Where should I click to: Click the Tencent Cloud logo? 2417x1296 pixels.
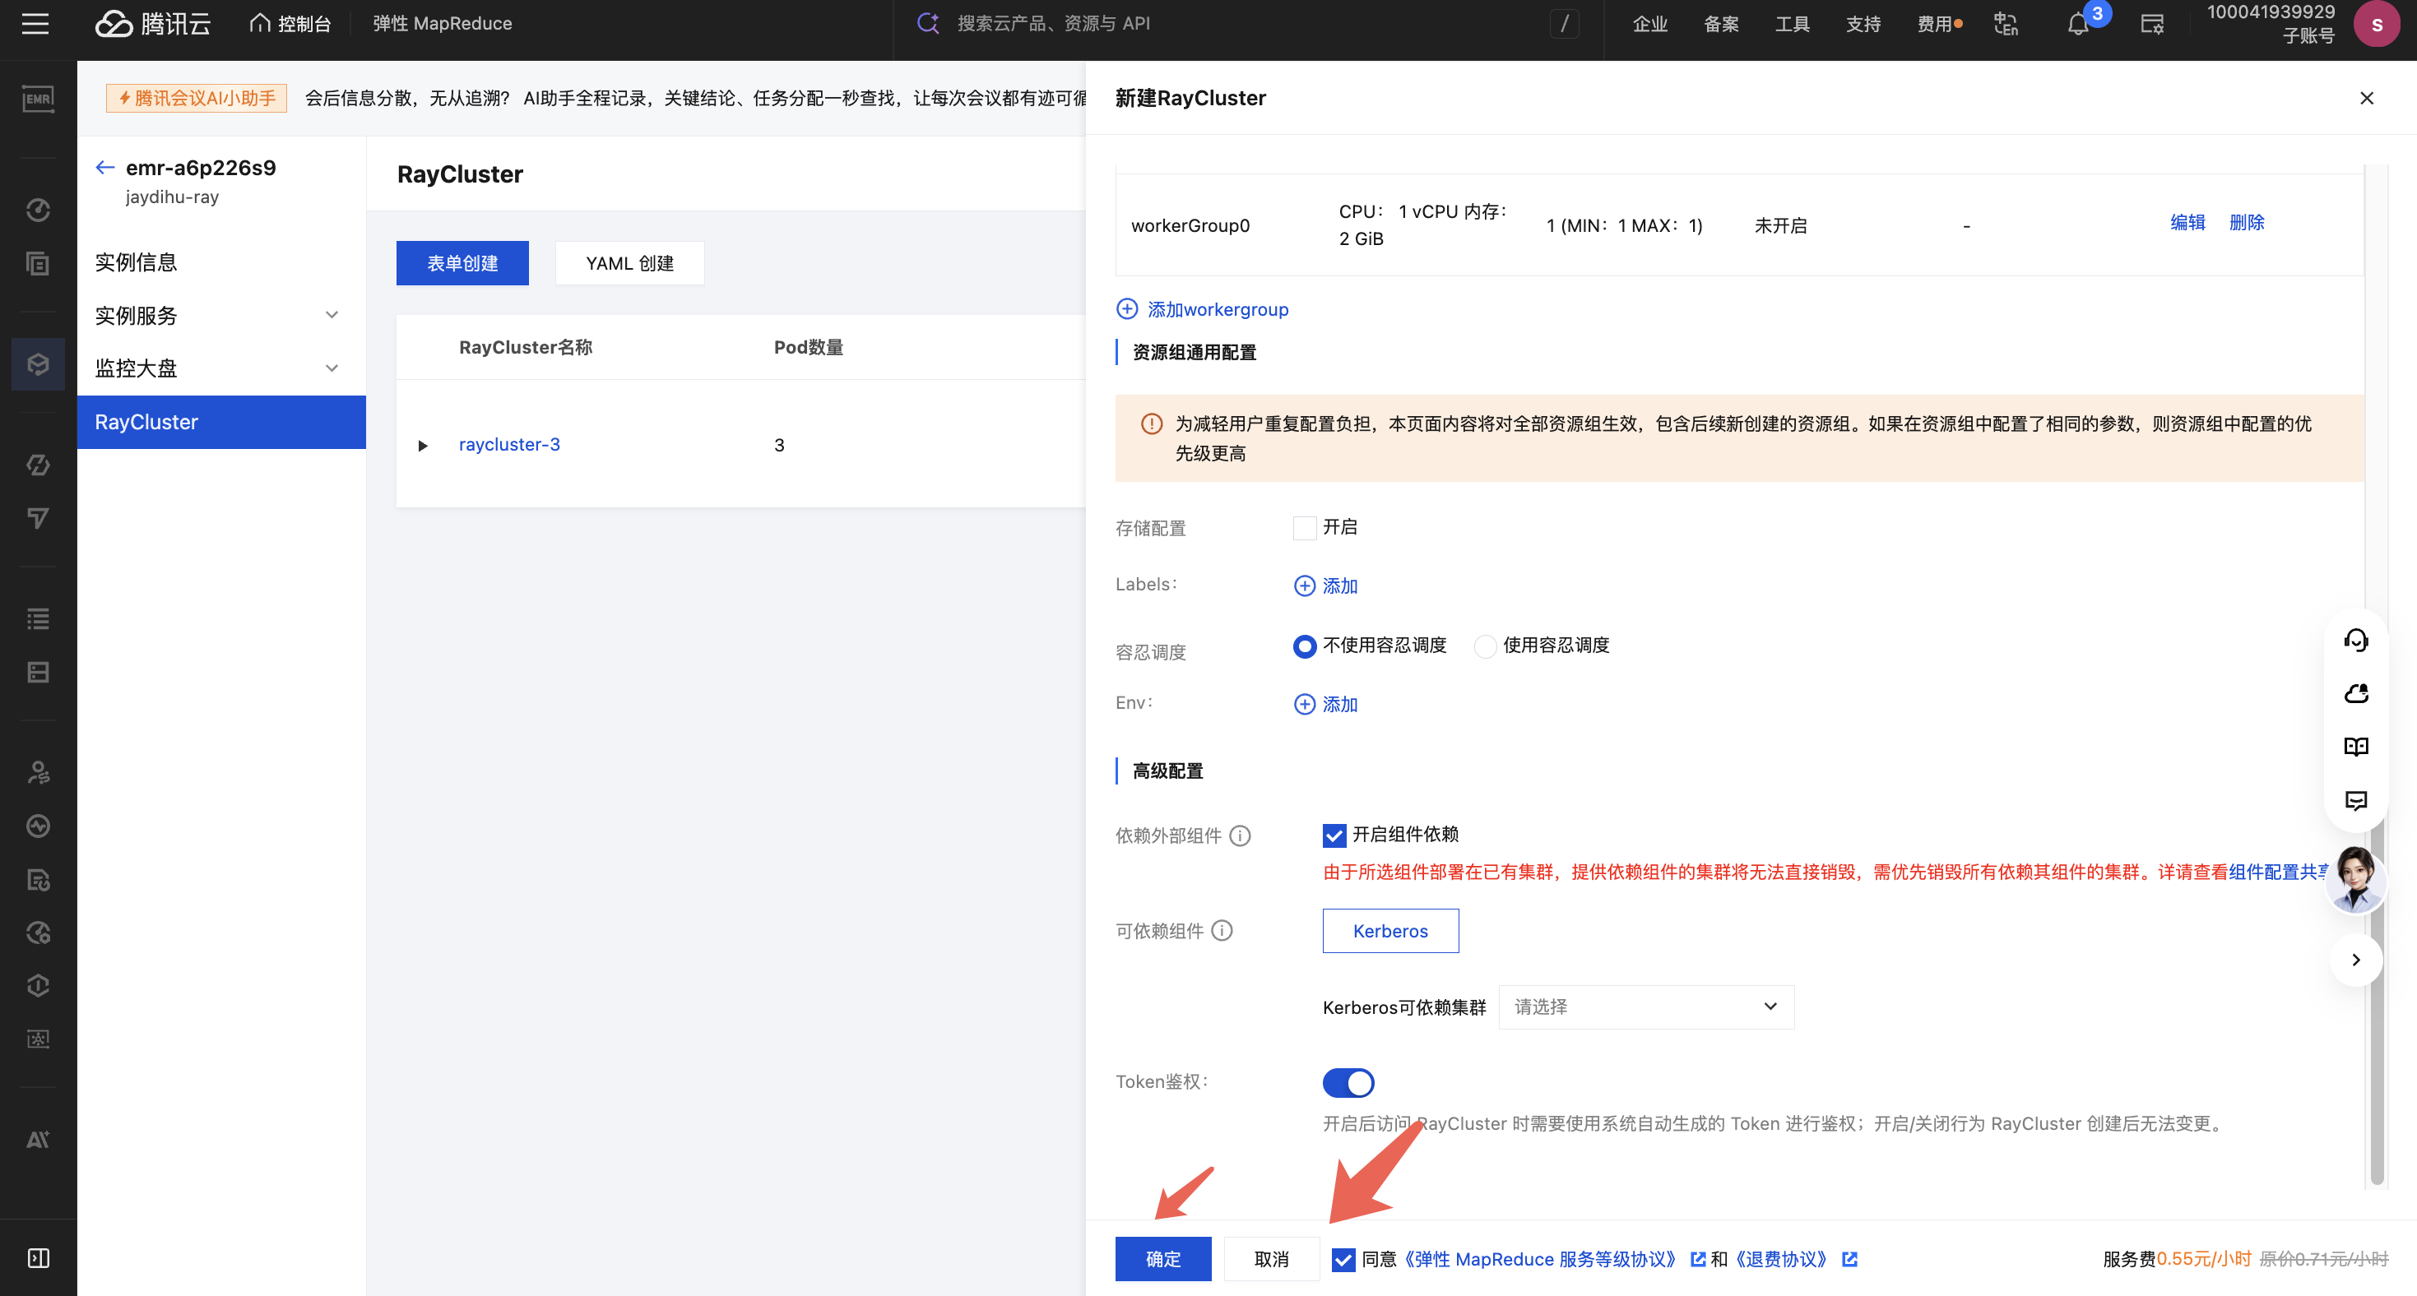(x=153, y=24)
